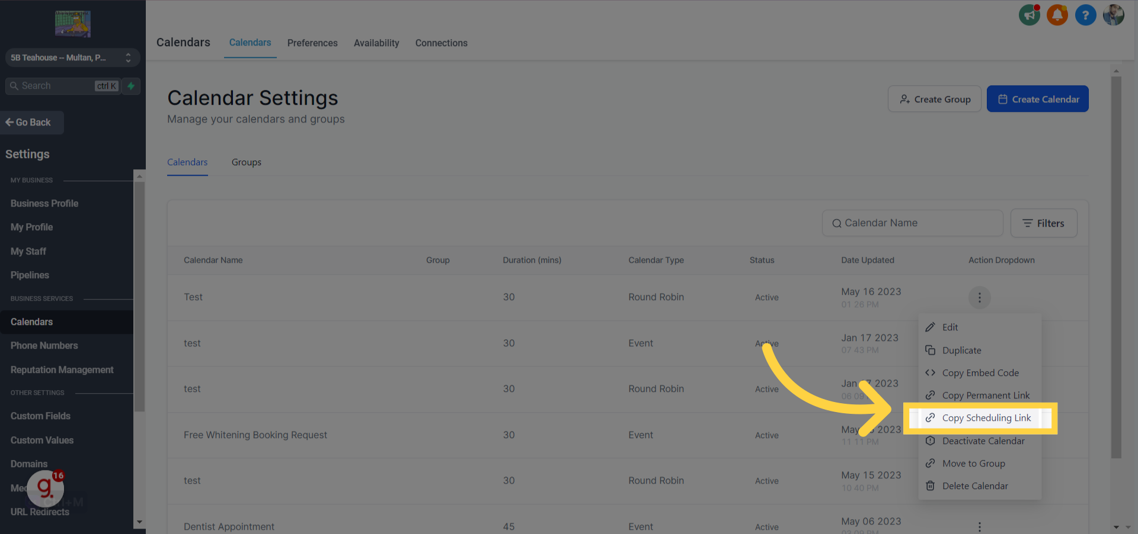The height and width of the screenshot is (534, 1138).
Task: Click the main page vertical scrollbar
Action: point(1116,266)
